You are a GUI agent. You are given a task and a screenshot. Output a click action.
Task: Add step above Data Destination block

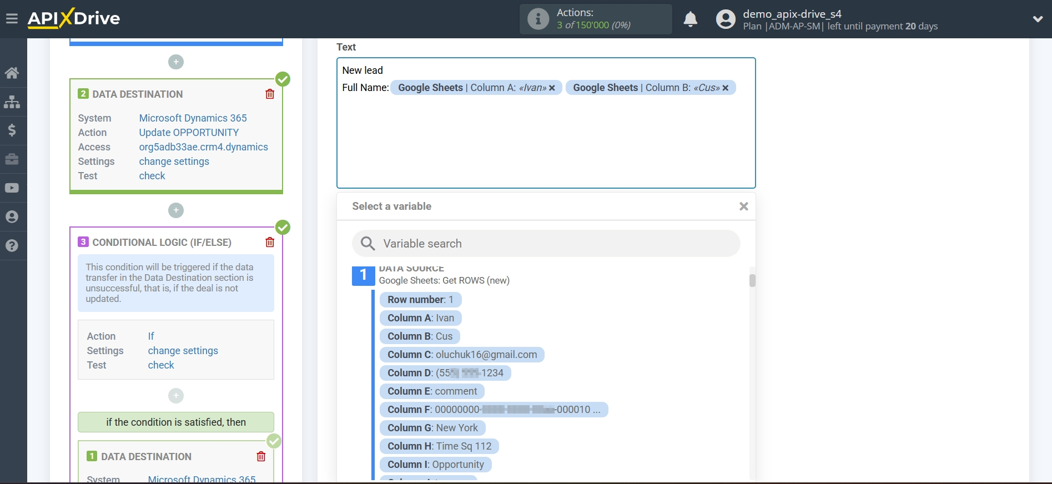pos(176,62)
